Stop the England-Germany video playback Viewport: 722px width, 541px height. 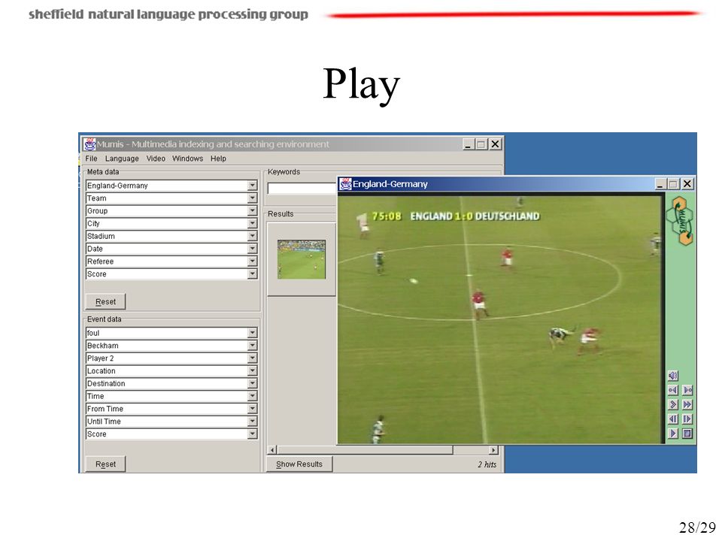pyautogui.click(x=687, y=433)
